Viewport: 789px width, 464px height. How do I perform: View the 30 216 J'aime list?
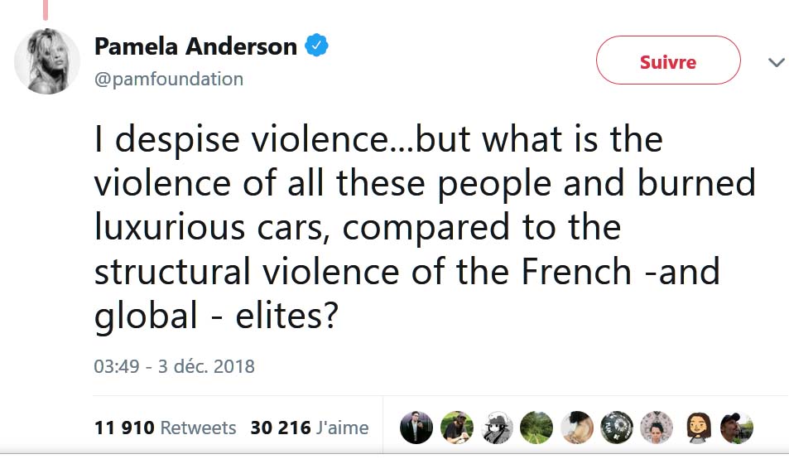click(309, 428)
